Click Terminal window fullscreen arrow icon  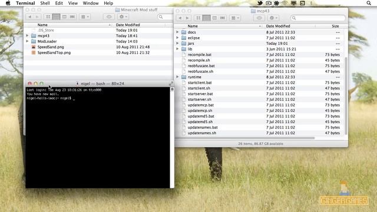(171, 84)
